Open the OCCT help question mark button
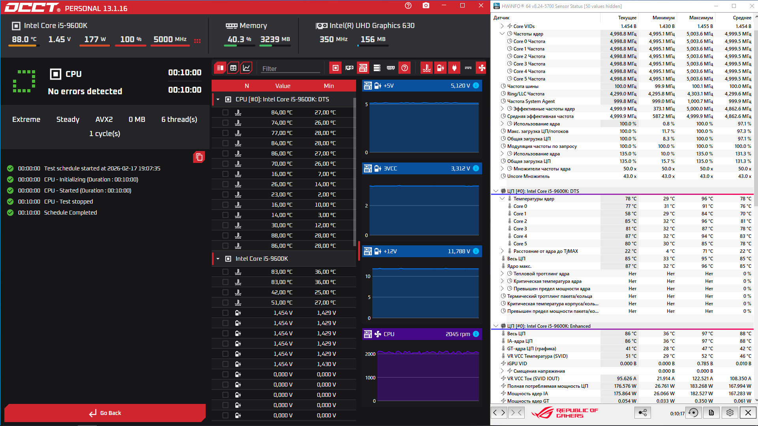 pos(408,6)
